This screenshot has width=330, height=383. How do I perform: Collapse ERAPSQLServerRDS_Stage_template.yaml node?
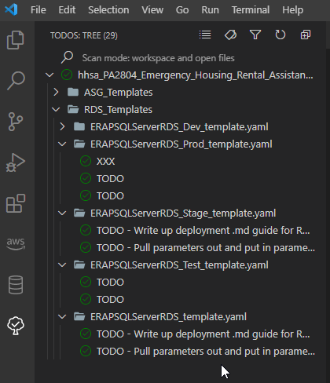[62, 213]
